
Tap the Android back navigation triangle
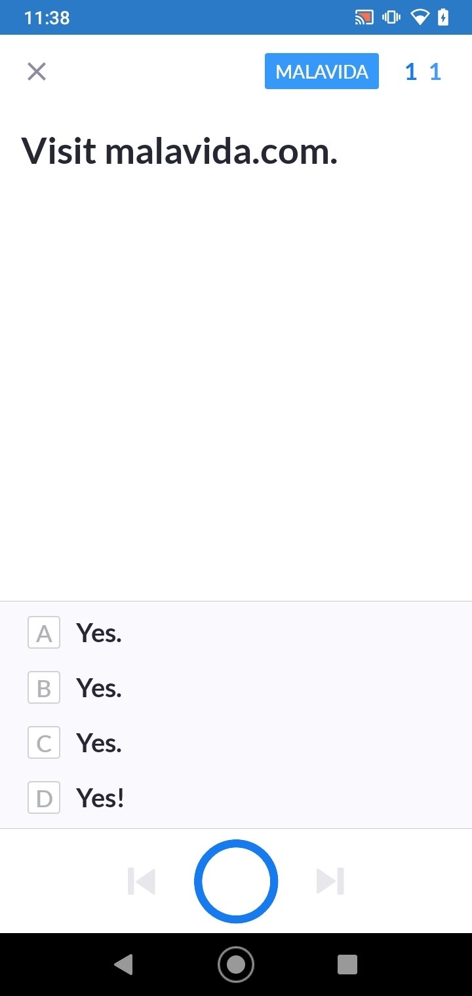pyautogui.click(x=123, y=964)
